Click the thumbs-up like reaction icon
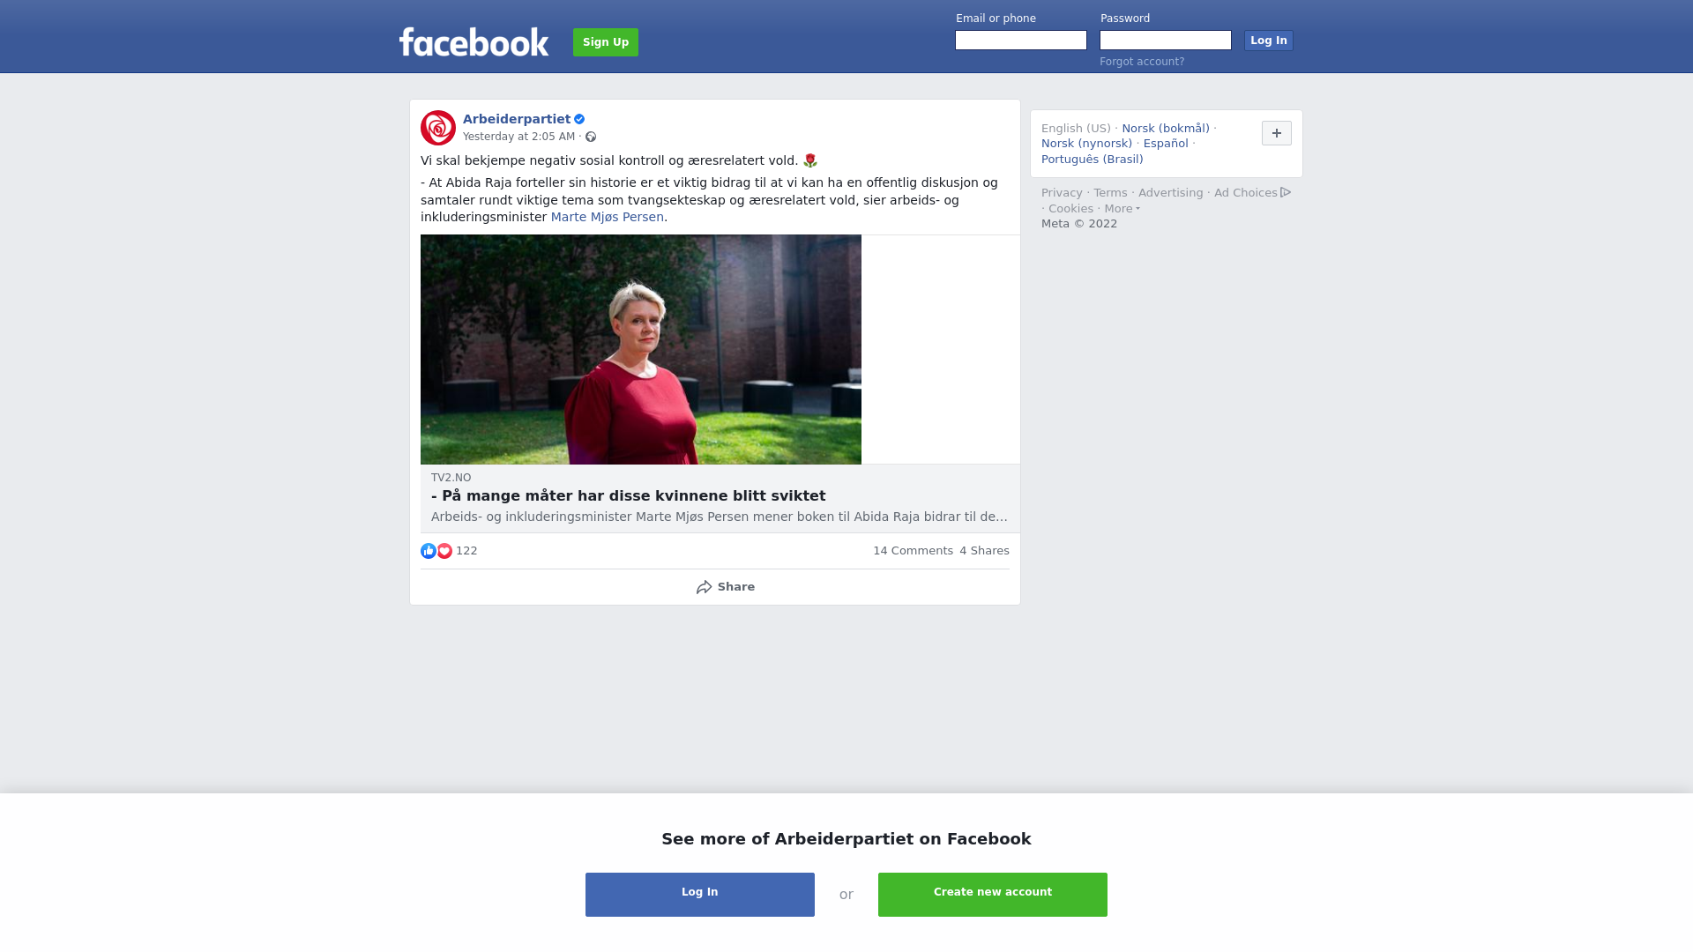1693x952 pixels. coord(429,551)
